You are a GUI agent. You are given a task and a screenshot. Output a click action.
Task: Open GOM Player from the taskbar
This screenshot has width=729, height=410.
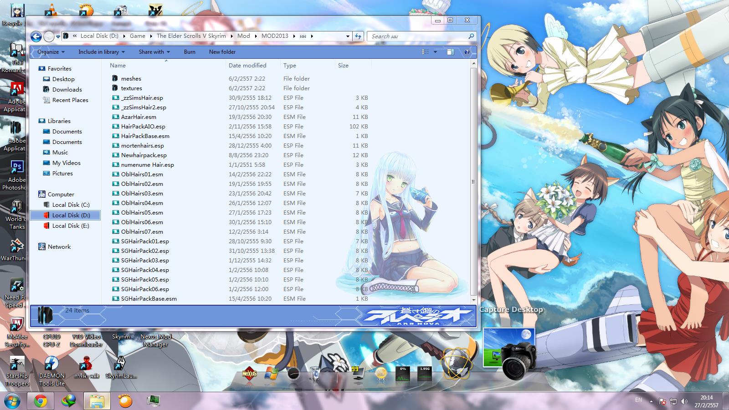point(125,401)
